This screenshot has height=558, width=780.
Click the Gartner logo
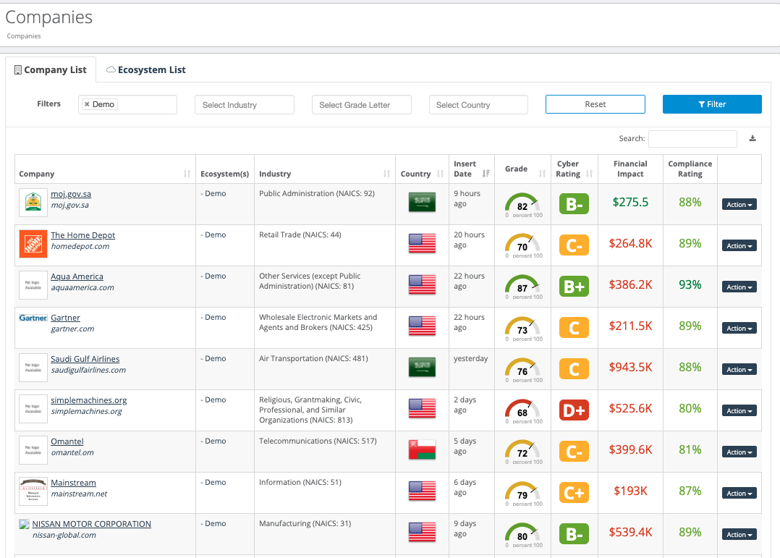coord(33,318)
